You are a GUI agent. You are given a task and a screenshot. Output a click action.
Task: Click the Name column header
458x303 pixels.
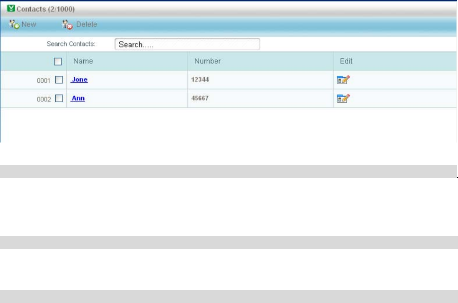coord(83,61)
